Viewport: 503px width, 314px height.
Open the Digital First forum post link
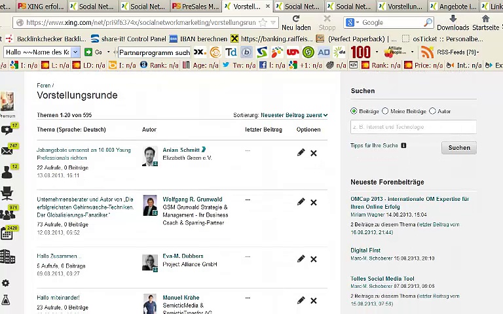click(365, 250)
